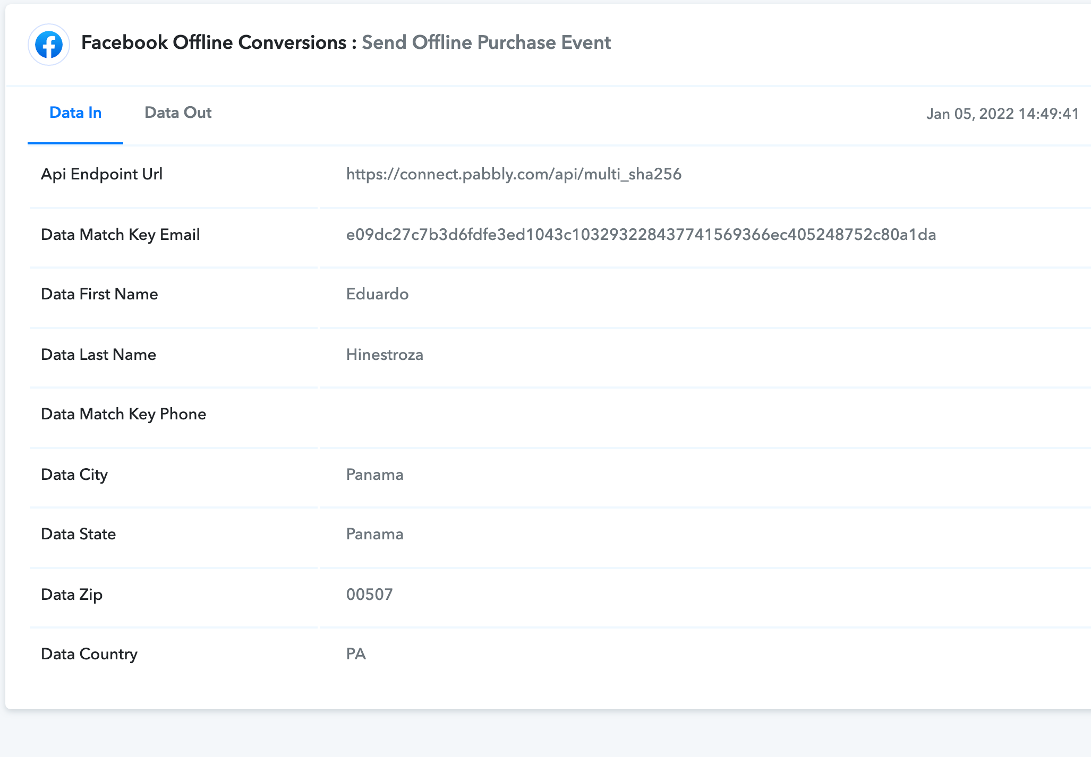Select the country value PA
Image resolution: width=1091 pixels, height=757 pixels.
[x=356, y=654]
